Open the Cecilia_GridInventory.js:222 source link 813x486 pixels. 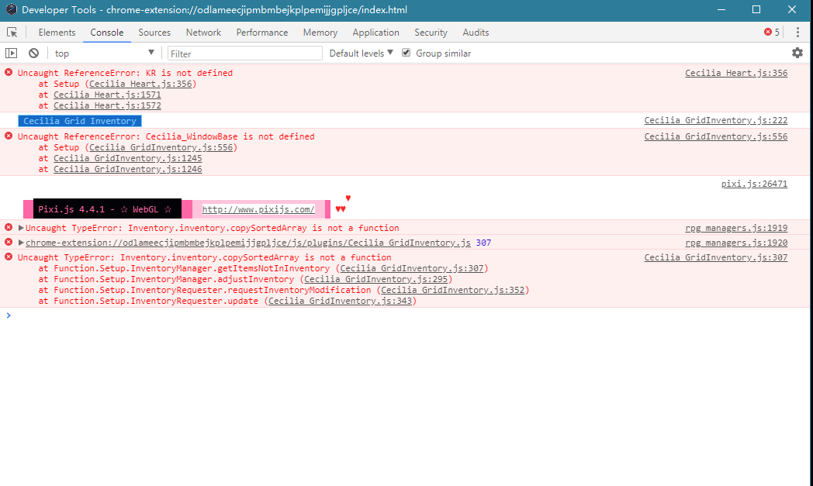coord(716,120)
